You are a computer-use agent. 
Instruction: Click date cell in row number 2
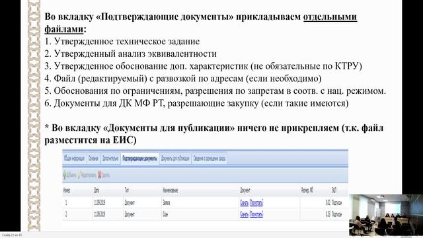100,214
